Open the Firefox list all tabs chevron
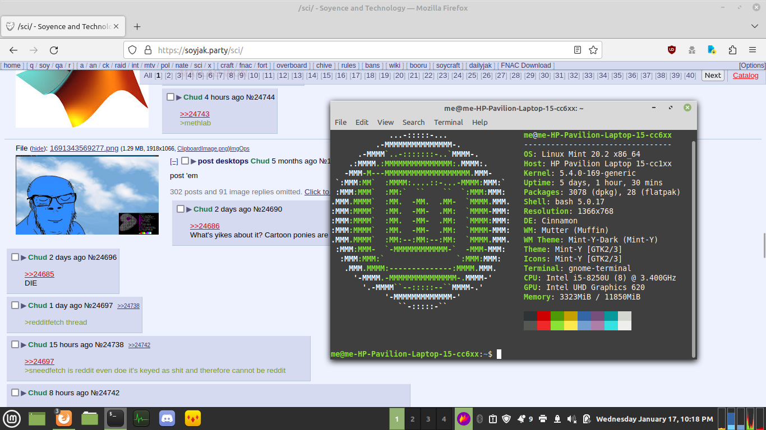The height and width of the screenshot is (430, 766). tap(754, 26)
